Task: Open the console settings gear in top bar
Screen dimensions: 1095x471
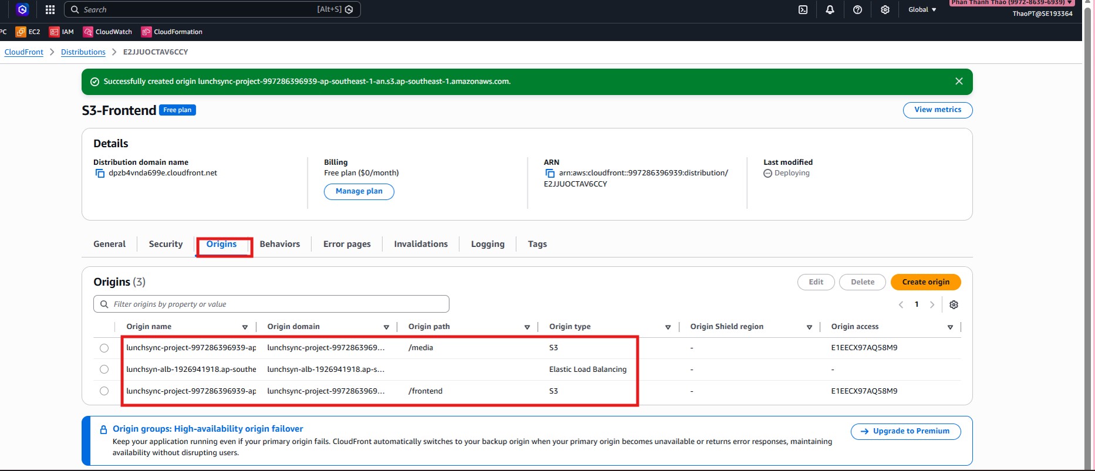Action: tap(885, 9)
